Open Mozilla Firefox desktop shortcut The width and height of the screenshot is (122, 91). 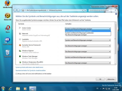coord(8,4)
